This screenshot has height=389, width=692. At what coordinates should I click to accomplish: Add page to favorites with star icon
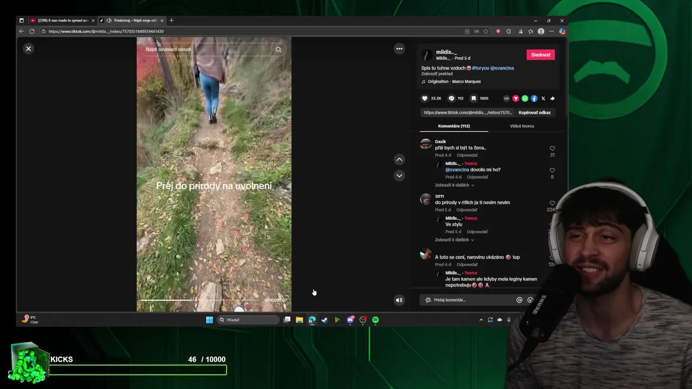pos(486,31)
